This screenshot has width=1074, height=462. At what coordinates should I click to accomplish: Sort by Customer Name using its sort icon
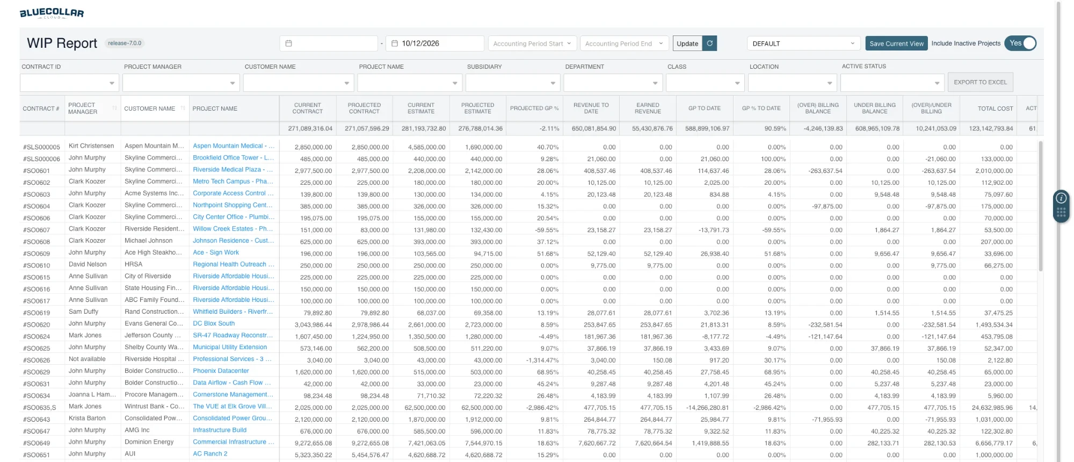[x=183, y=109]
